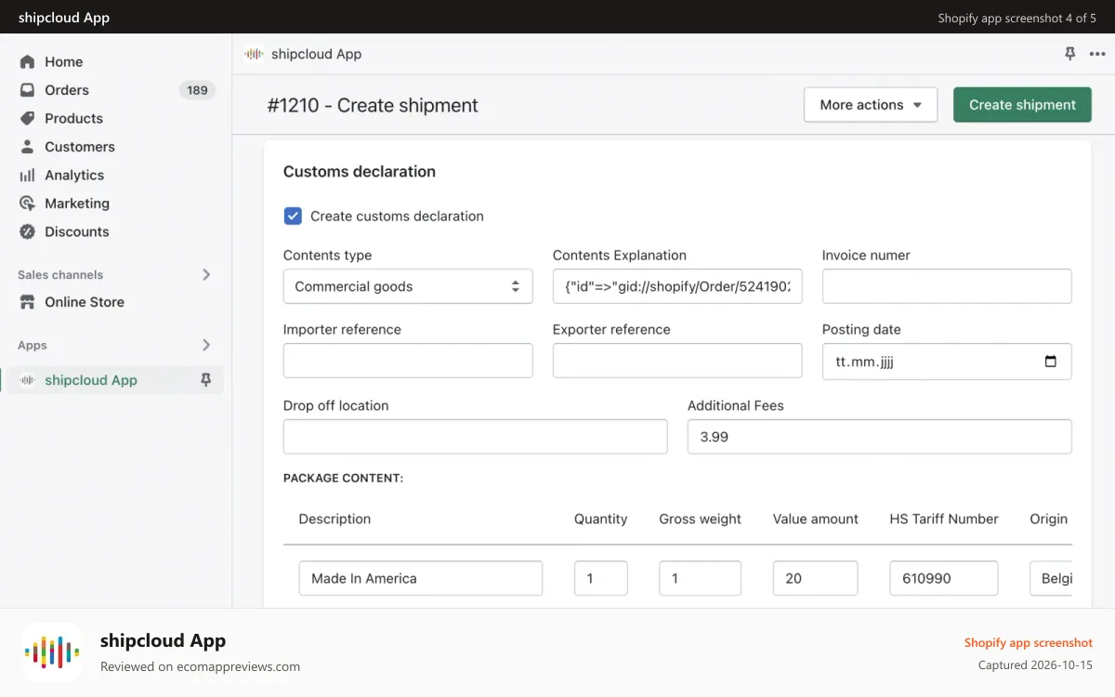Click the HS Tariff Number field 610990
The width and height of the screenshot is (1115, 697).
[x=944, y=578]
